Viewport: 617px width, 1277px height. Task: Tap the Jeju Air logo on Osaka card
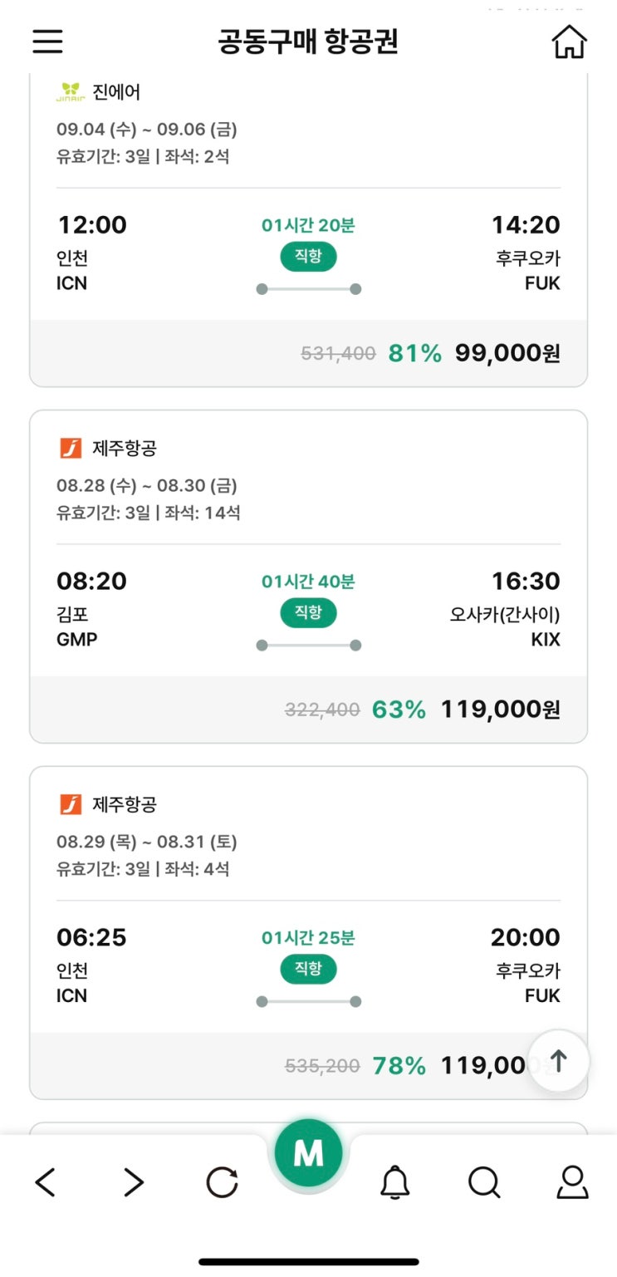coord(71,449)
